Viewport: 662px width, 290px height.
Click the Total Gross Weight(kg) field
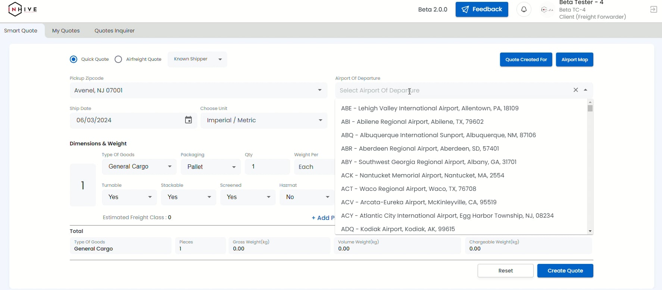(279, 246)
